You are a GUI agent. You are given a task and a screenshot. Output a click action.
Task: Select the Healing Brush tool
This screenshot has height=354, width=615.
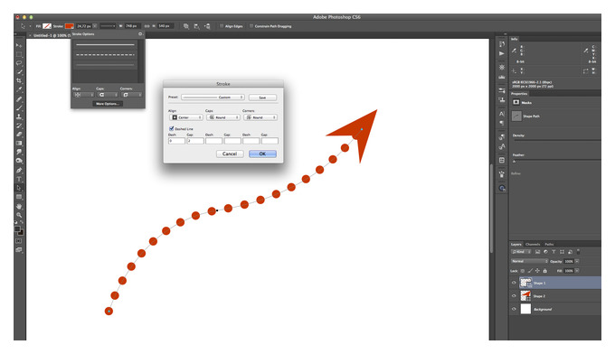19,98
